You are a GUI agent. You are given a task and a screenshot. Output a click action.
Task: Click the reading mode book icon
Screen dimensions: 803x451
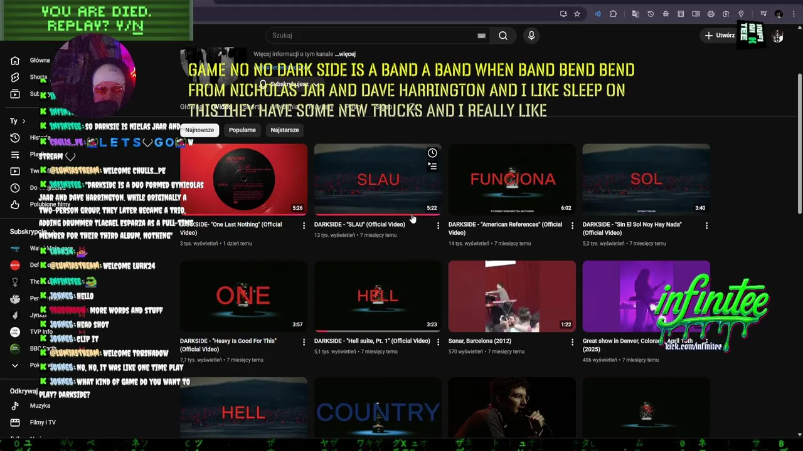[696, 14]
